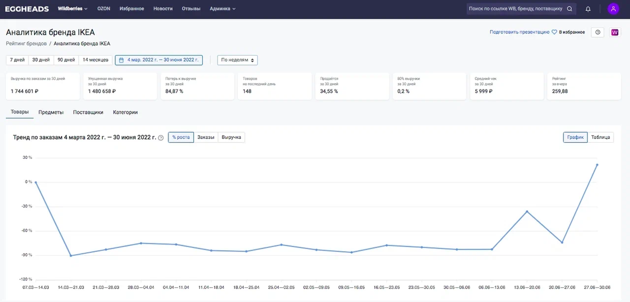Click the chart point for 20.06—27.06
The image size is (630, 302).
pos(562,243)
